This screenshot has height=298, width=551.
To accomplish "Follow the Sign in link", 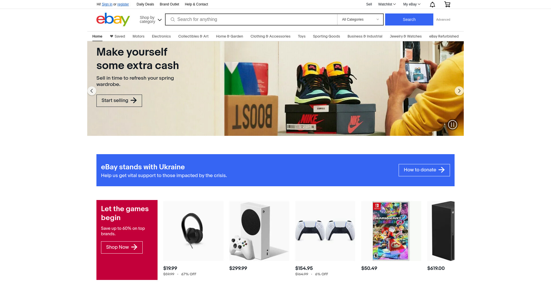I will click(x=107, y=4).
